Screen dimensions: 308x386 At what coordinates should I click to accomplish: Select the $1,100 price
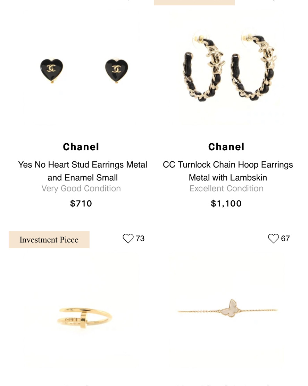pos(226,203)
